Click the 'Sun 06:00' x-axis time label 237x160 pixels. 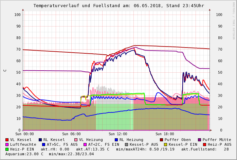coord(71,134)
